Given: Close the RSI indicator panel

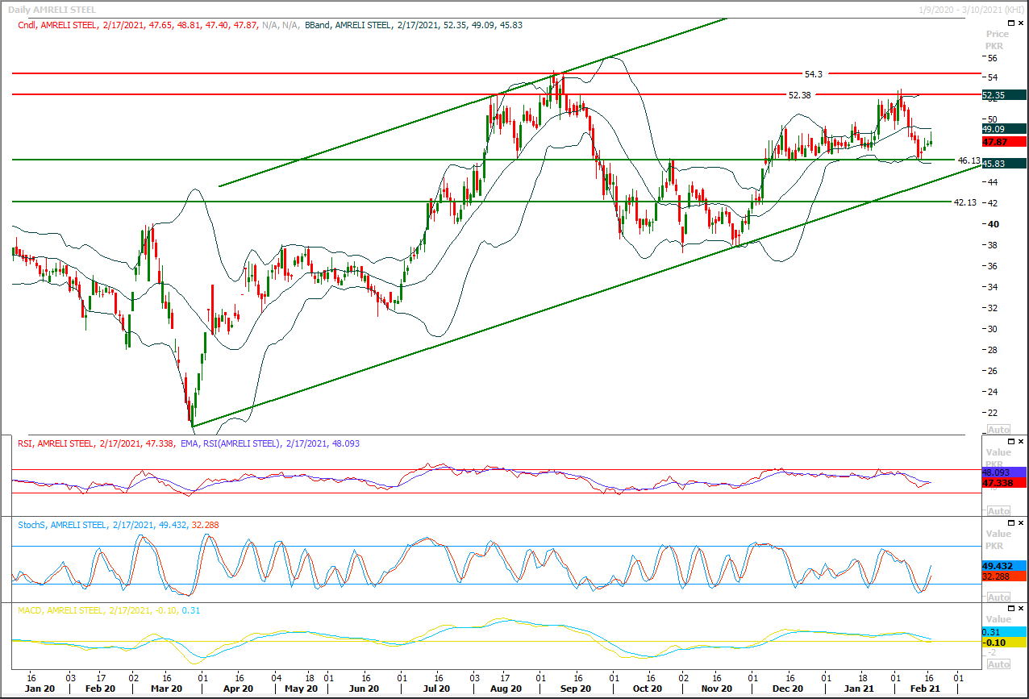Looking at the screenshot, I should tap(1021, 442).
